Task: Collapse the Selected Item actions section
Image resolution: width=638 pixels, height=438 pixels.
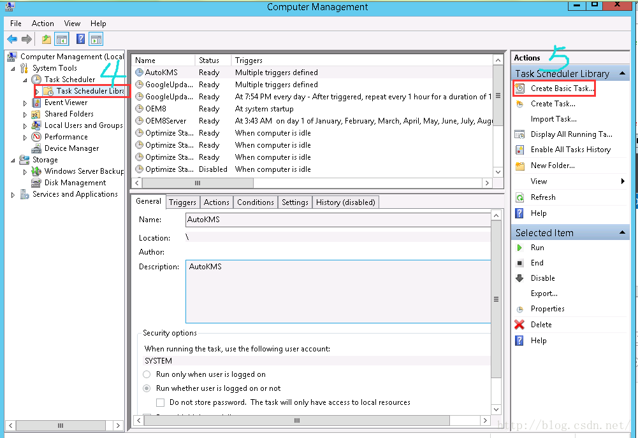Action: tap(622, 233)
